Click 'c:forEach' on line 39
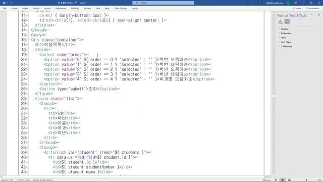This screenshot has height=182, width=323. pyautogui.click(x=56, y=153)
